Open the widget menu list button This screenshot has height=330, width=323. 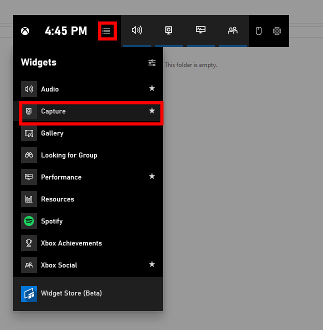point(107,31)
